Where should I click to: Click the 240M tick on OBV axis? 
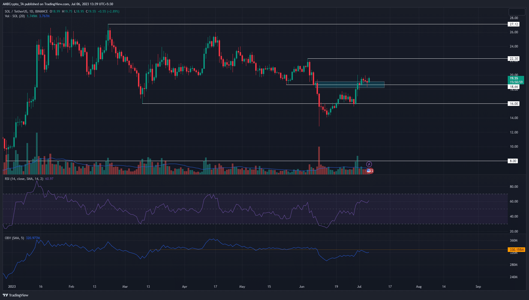pos(513,277)
